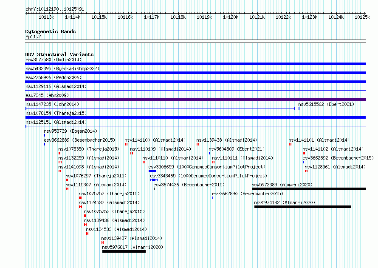Click the red marker under nsv1139437

coord(103,242)
